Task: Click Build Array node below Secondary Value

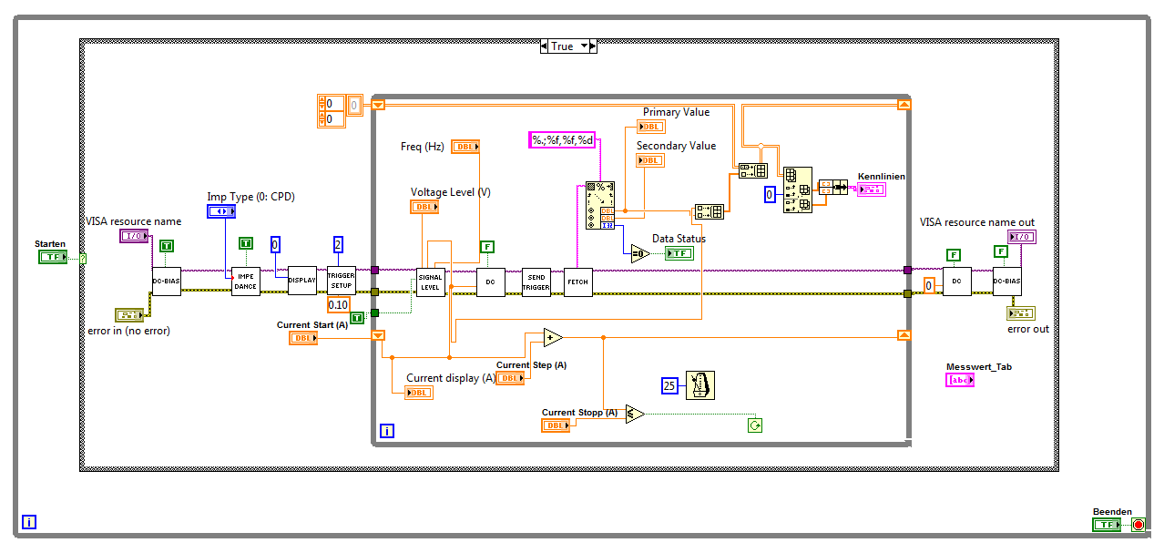Action: pyautogui.click(x=709, y=211)
